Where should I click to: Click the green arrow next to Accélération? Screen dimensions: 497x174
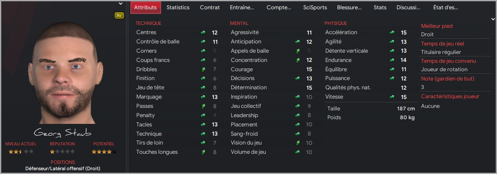click(x=392, y=32)
